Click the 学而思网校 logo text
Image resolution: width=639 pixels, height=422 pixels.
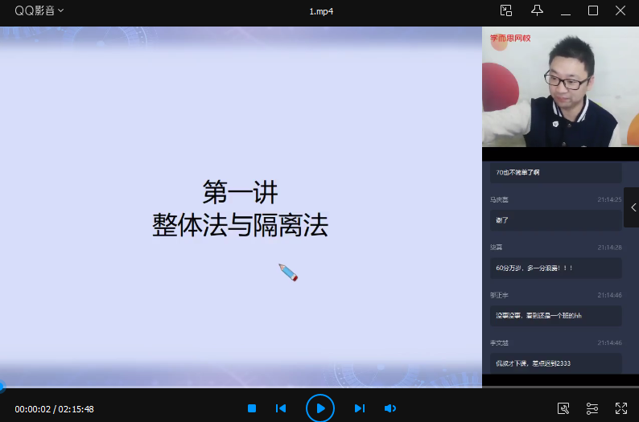pos(510,39)
